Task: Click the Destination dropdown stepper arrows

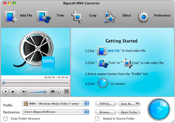Action: 86,112
